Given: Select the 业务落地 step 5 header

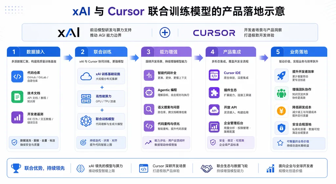Looking at the screenshot, I should [299, 52].
